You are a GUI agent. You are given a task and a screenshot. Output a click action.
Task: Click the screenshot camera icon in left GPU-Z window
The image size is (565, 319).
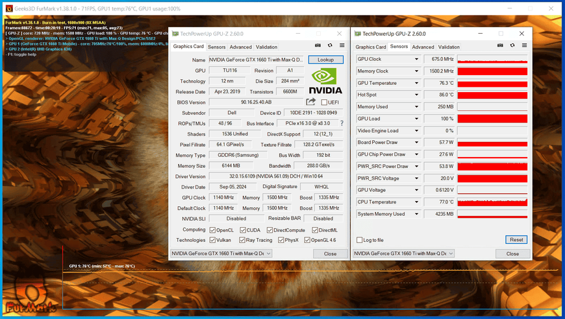[318, 45]
